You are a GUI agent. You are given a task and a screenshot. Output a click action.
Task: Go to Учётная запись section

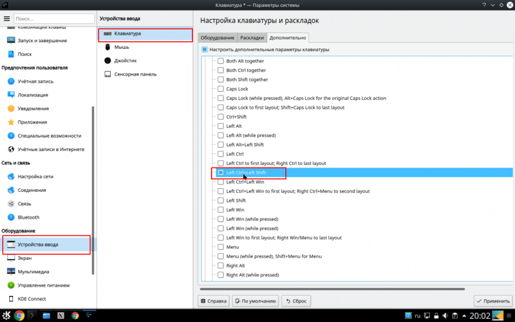pyautogui.click(x=35, y=81)
